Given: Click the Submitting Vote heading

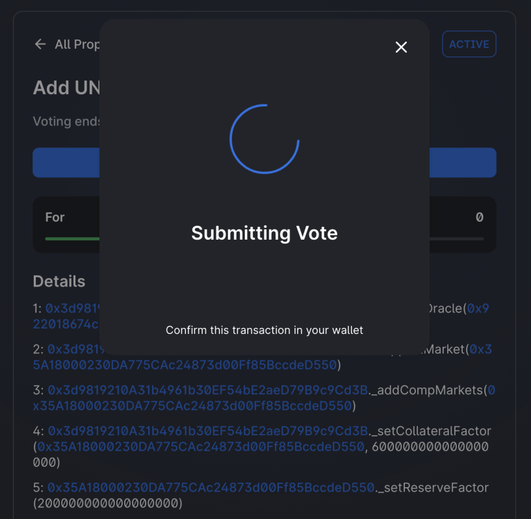Looking at the screenshot, I should pyautogui.click(x=264, y=233).
